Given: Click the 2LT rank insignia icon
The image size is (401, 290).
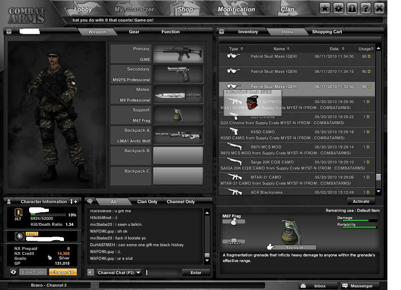Looking at the screenshot, I should (x=19, y=212).
